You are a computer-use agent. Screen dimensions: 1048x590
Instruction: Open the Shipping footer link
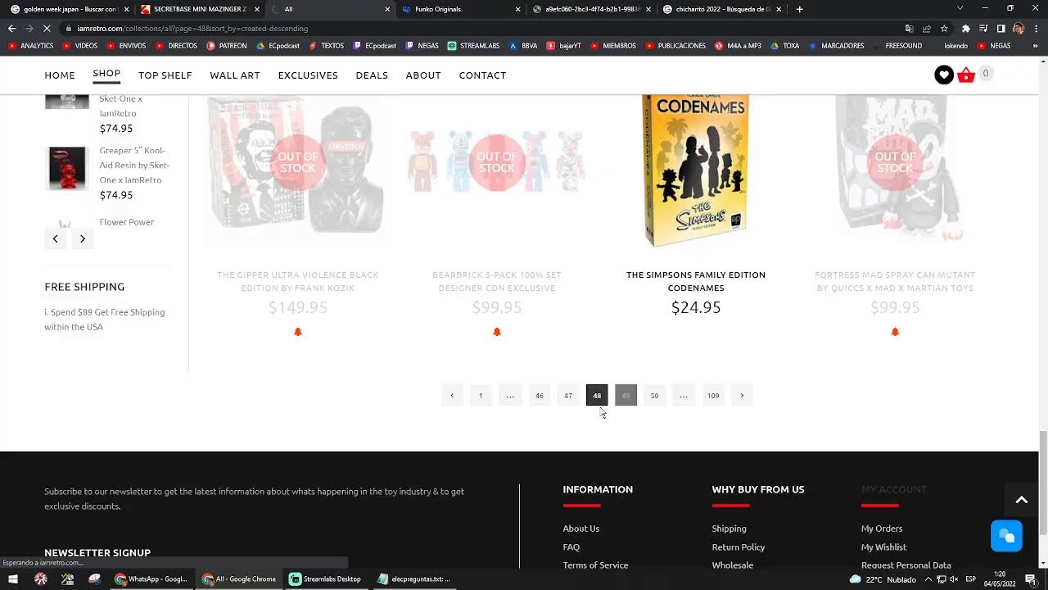click(x=730, y=529)
